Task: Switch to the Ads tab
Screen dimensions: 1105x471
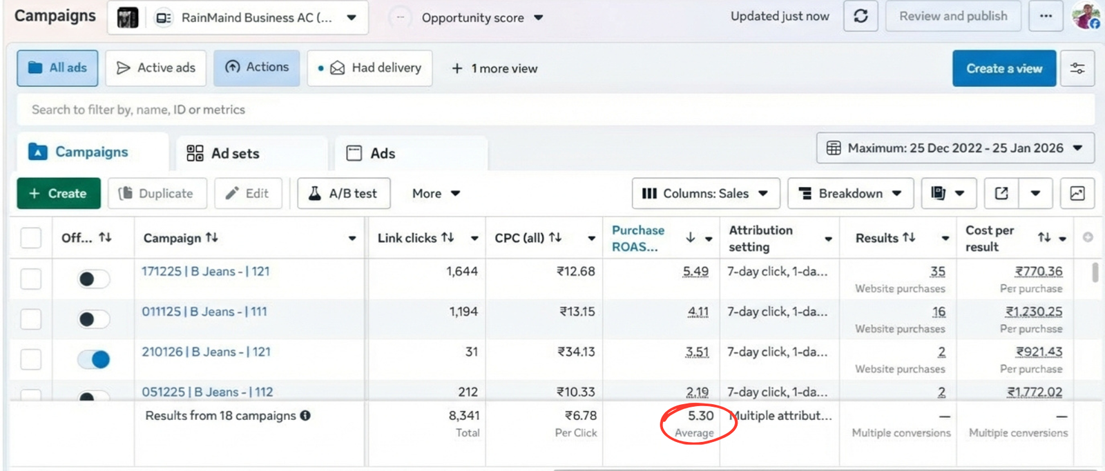Action: tap(412, 153)
